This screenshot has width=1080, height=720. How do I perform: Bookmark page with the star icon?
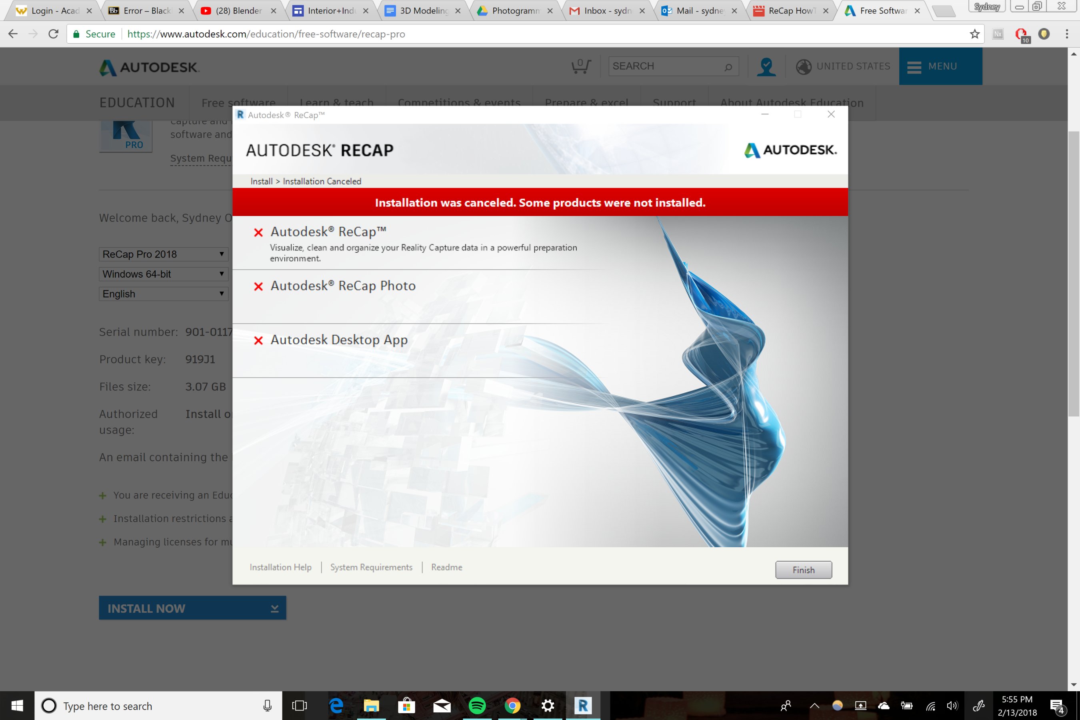974,34
